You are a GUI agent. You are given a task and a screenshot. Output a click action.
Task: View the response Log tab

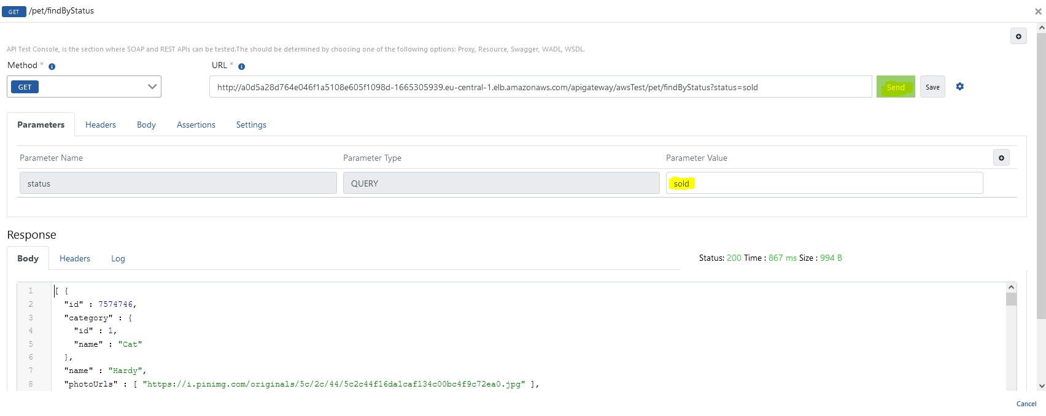point(118,258)
